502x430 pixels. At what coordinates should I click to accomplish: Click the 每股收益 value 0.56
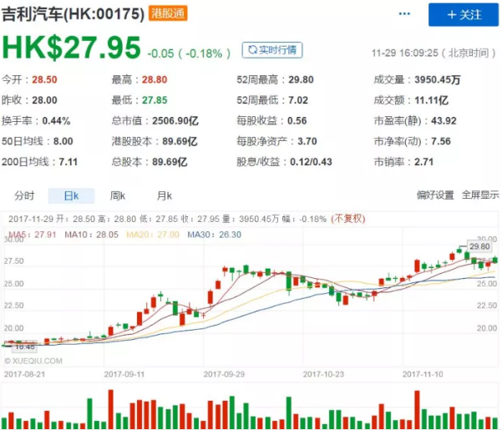pos(297,120)
